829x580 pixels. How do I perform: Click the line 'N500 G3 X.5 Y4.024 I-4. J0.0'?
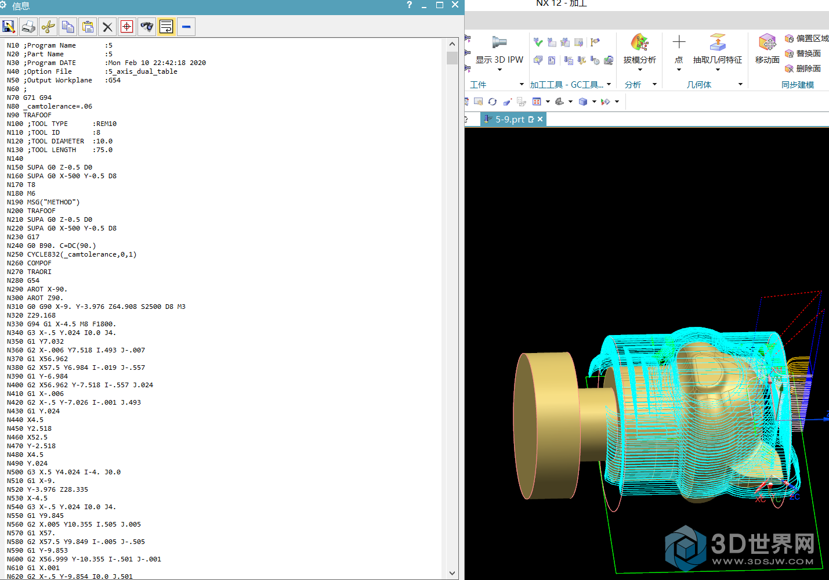[x=64, y=472]
